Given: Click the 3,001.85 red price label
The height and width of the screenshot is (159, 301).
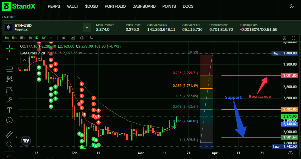Looking at the screenshot, I should (290, 76).
